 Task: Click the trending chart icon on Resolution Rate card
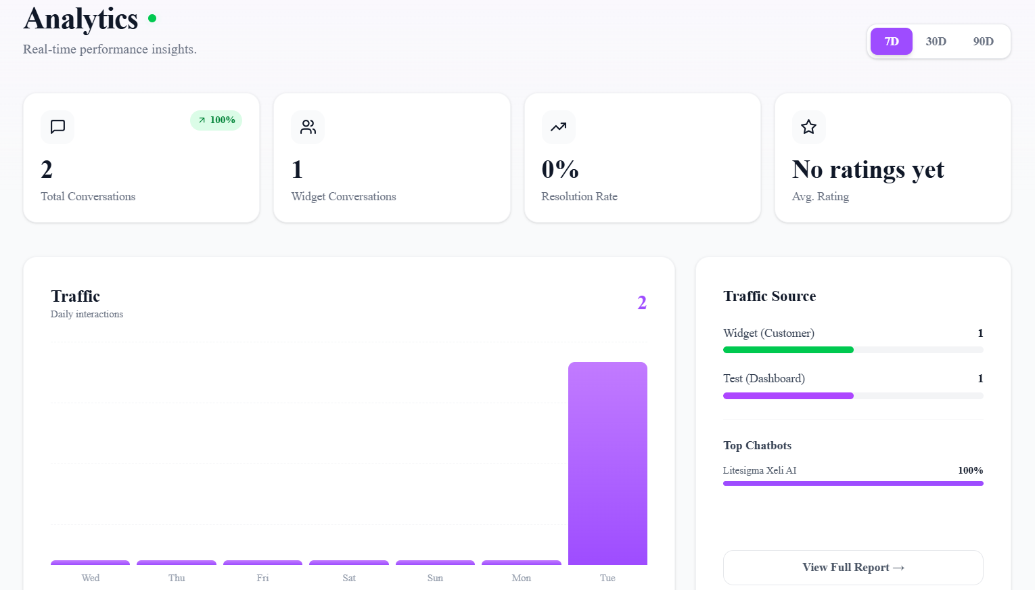[x=559, y=127]
